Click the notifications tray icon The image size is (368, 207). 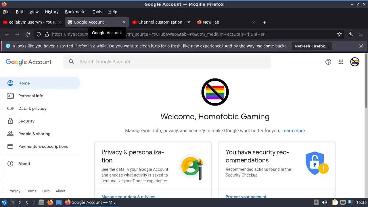point(350,202)
